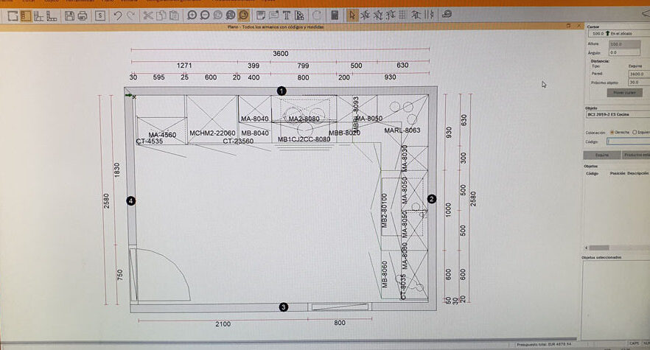This screenshot has width=650, height=350.
Task: Select wall marker 4 on left wall
Action: pos(131,201)
